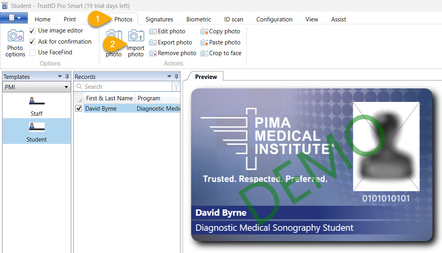This screenshot has height=253, width=442.
Task: Open the records filter funnel icon
Action: tap(176, 87)
